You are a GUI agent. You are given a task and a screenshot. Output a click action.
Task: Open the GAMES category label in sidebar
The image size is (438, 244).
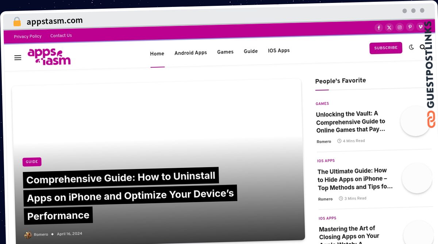322,104
